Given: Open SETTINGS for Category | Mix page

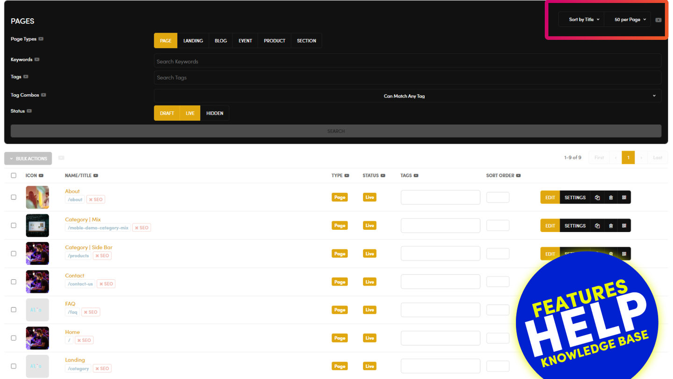Looking at the screenshot, I should click(575, 226).
